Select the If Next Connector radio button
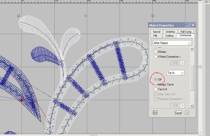The image size is (210, 136). tap(156, 57)
